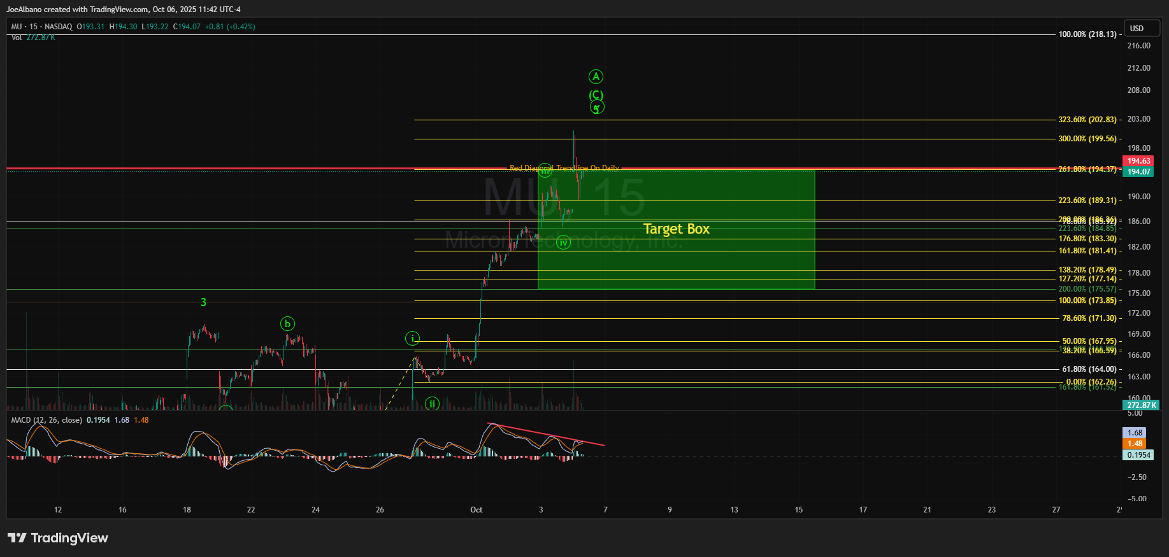This screenshot has height=557, width=1169.
Task: Click the green 194.07 last price tag
Action: (1138, 172)
